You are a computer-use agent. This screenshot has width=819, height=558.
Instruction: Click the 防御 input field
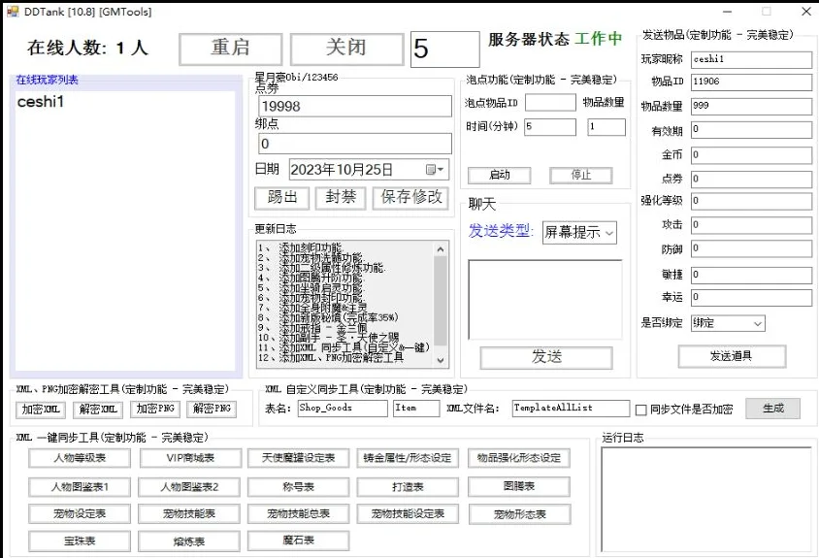[x=751, y=248]
